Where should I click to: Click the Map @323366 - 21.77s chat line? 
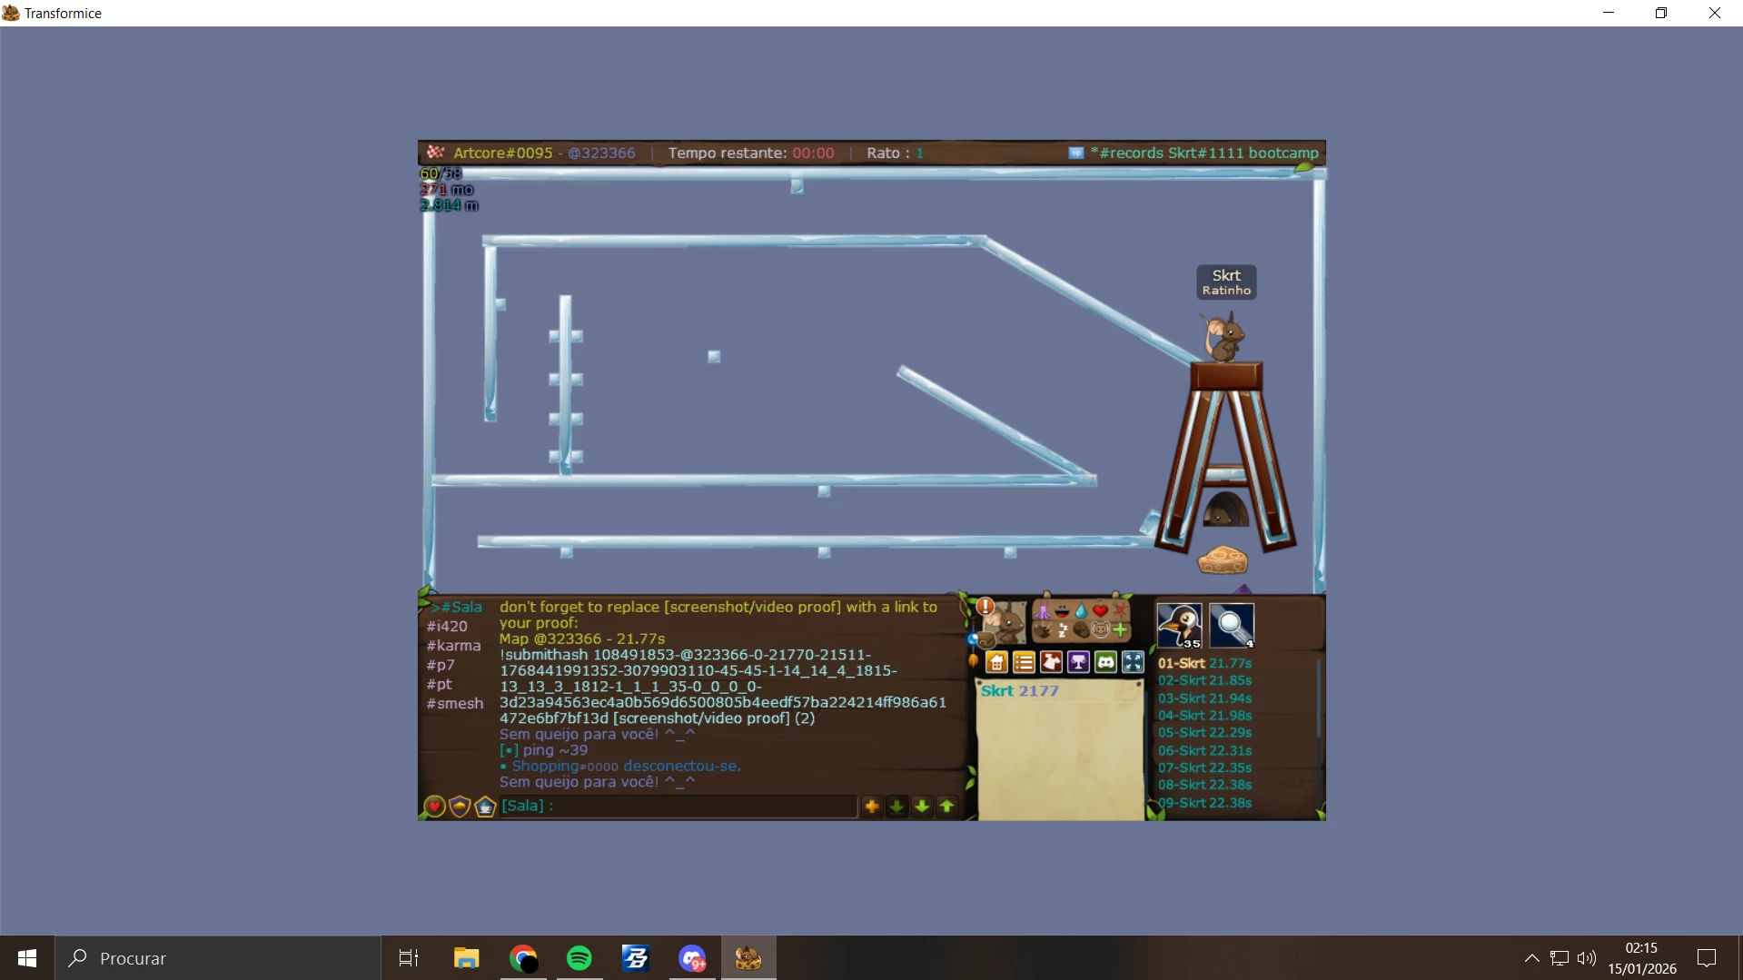click(x=582, y=638)
